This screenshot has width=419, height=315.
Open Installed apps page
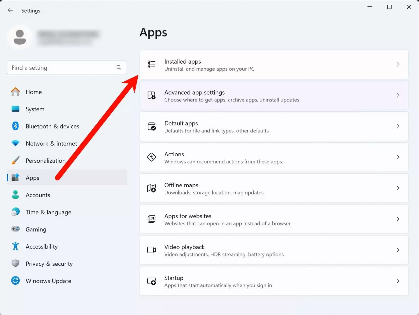point(274,64)
